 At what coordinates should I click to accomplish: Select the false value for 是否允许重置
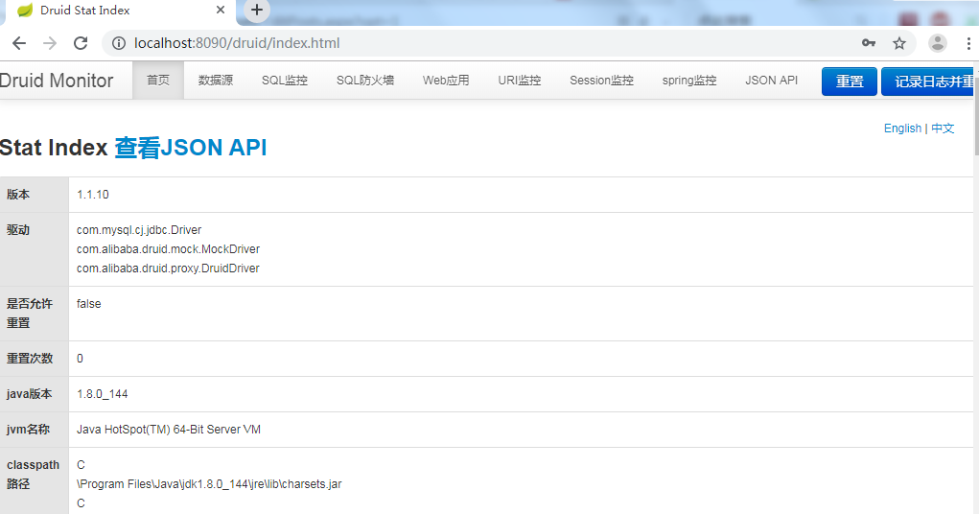coord(88,304)
